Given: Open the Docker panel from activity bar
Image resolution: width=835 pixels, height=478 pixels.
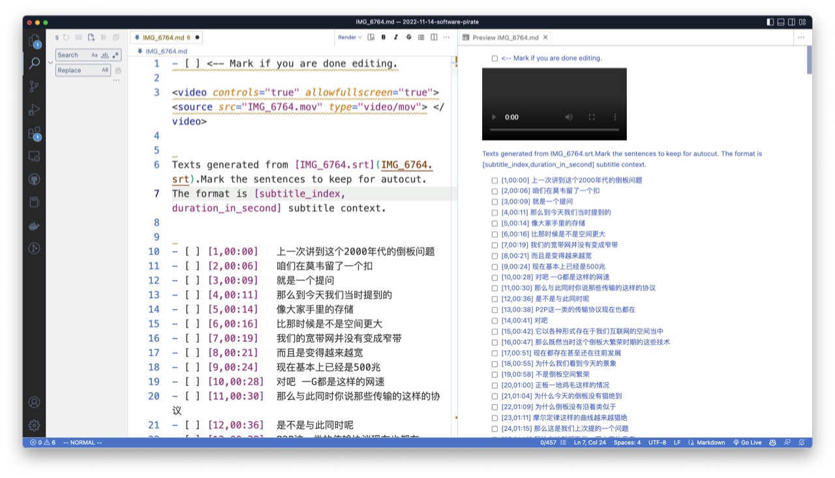Looking at the screenshot, I should tap(34, 226).
